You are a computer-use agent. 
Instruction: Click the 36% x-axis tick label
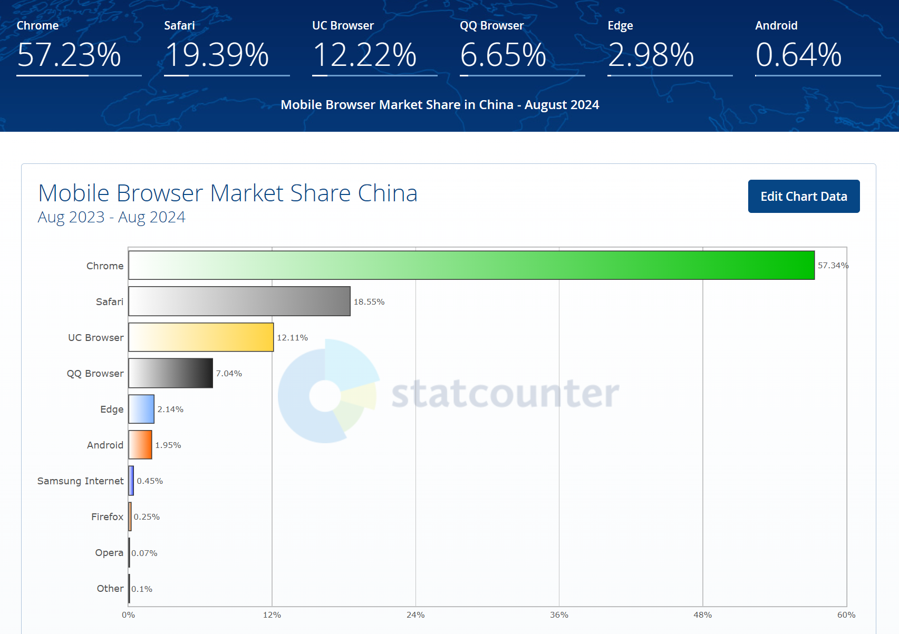[559, 615]
